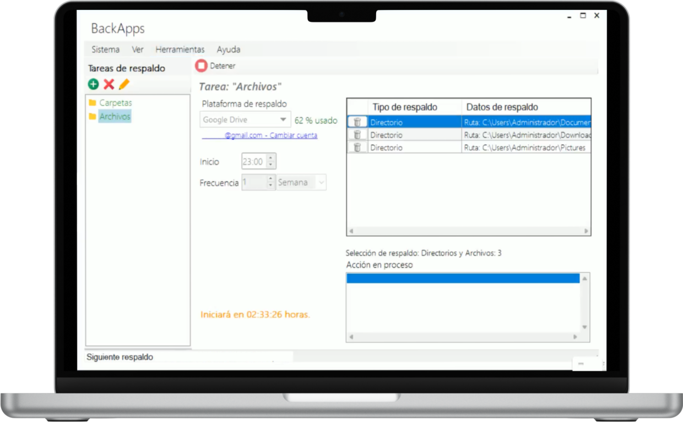Click the Datos de respaldo column header
683x422 pixels.
point(502,107)
